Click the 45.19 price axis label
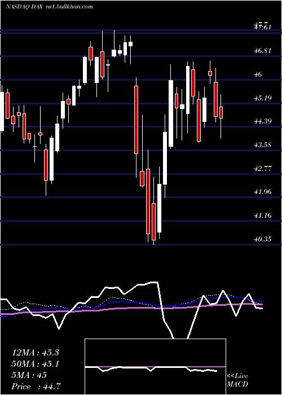This screenshot has height=395, width=282. pyautogui.click(x=263, y=98)
